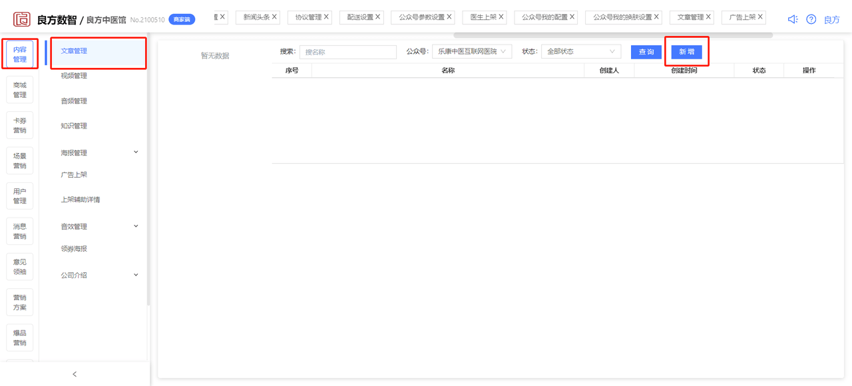The width and height of the screenshot is (852, 386).
Task: Expand the 公司介绍 submenu
Action: tap(136, 275)
